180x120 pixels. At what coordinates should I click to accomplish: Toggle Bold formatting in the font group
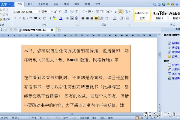(15, 18)
